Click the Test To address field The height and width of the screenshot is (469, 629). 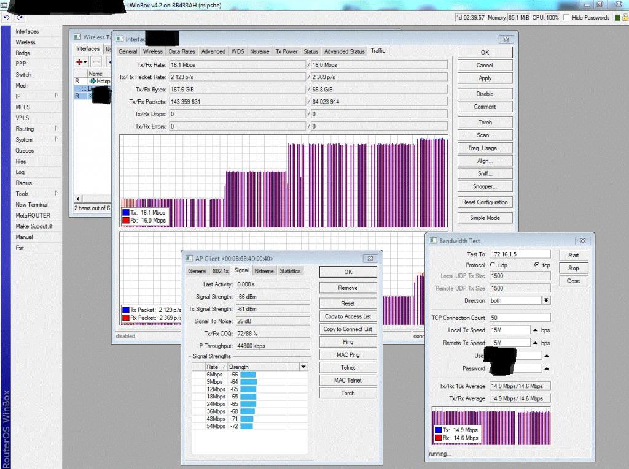tap(520, 254)
